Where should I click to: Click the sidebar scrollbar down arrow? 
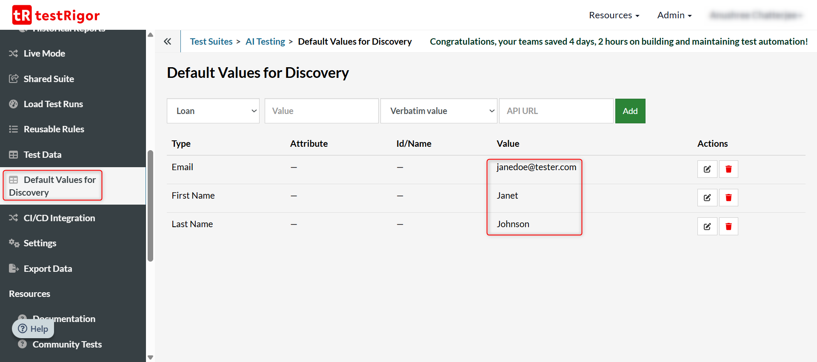150,357
